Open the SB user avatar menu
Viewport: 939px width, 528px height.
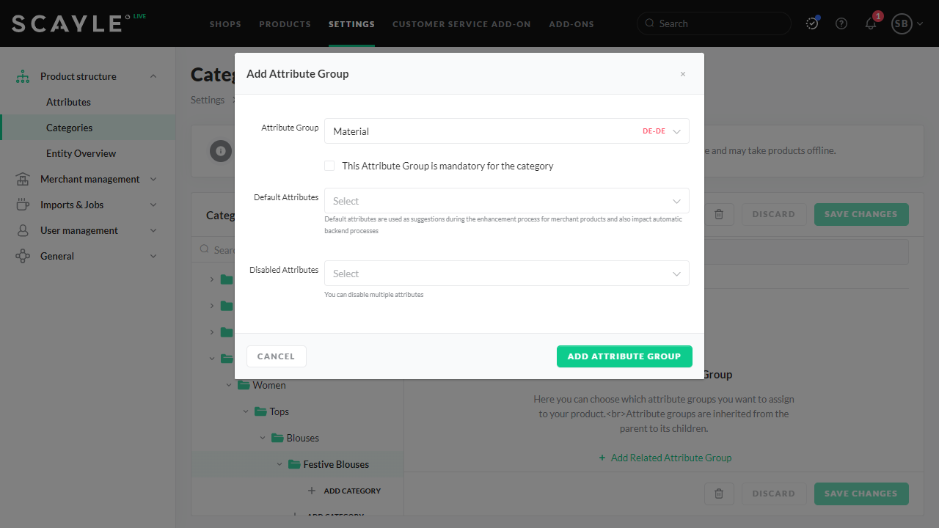(902, 23)
